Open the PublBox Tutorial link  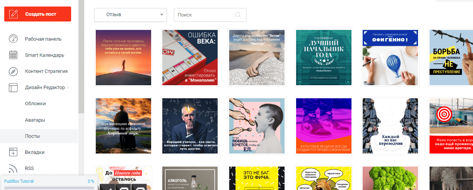point(19,181)
